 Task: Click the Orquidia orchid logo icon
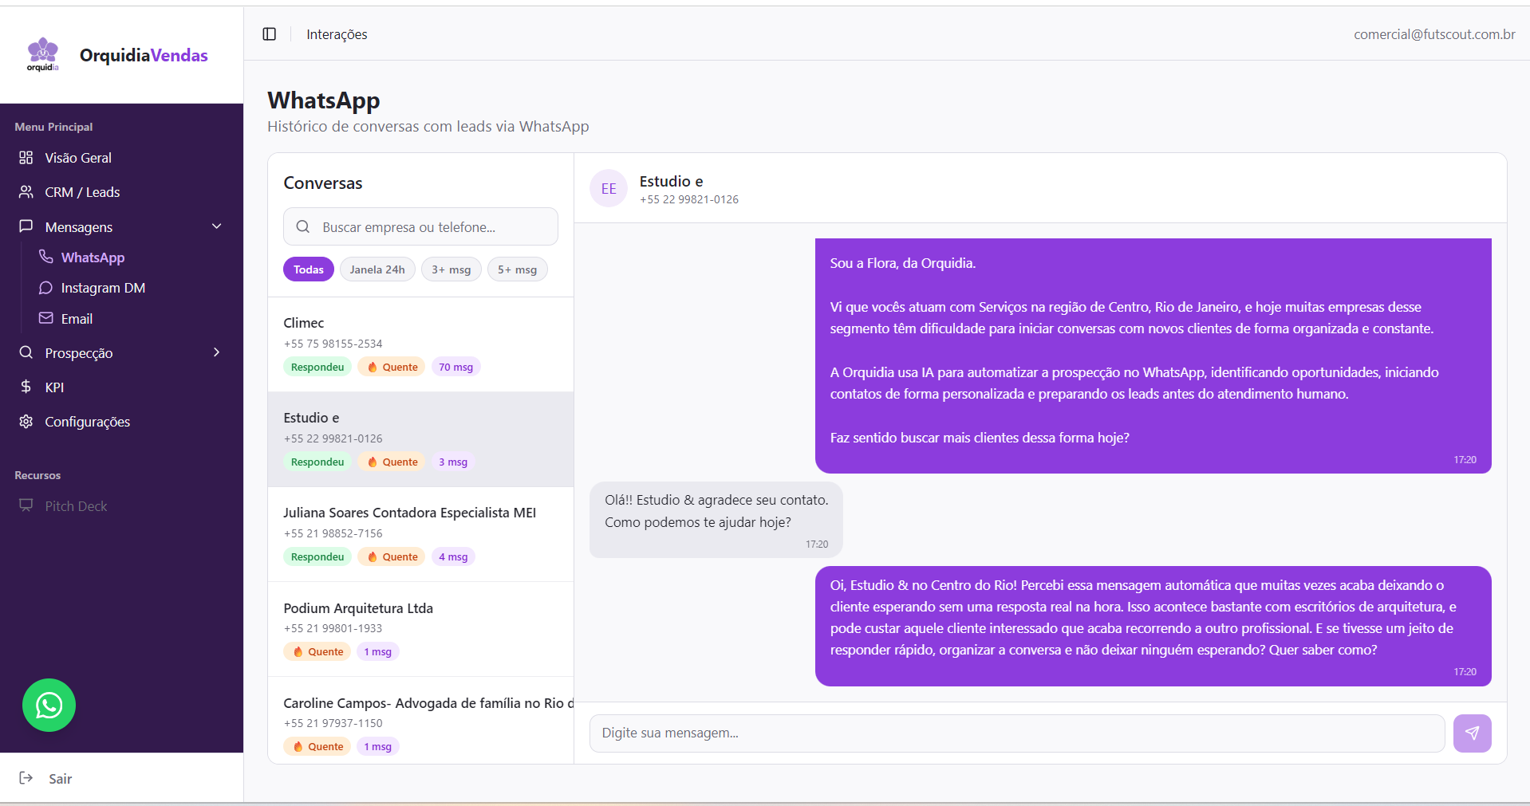[43, 54]
